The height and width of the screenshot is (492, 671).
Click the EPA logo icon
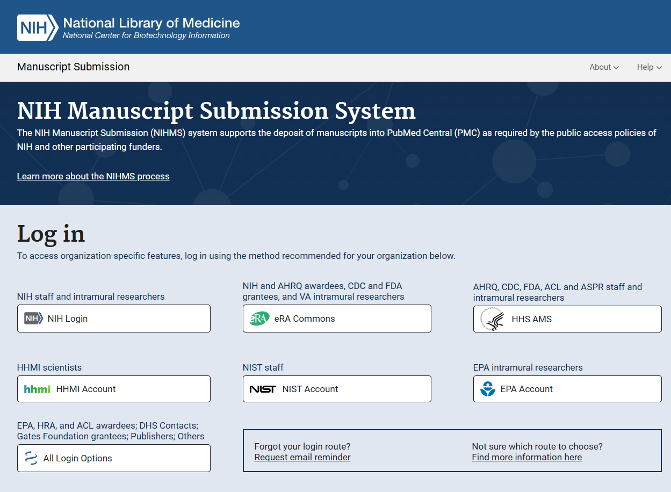click(488, 389)
